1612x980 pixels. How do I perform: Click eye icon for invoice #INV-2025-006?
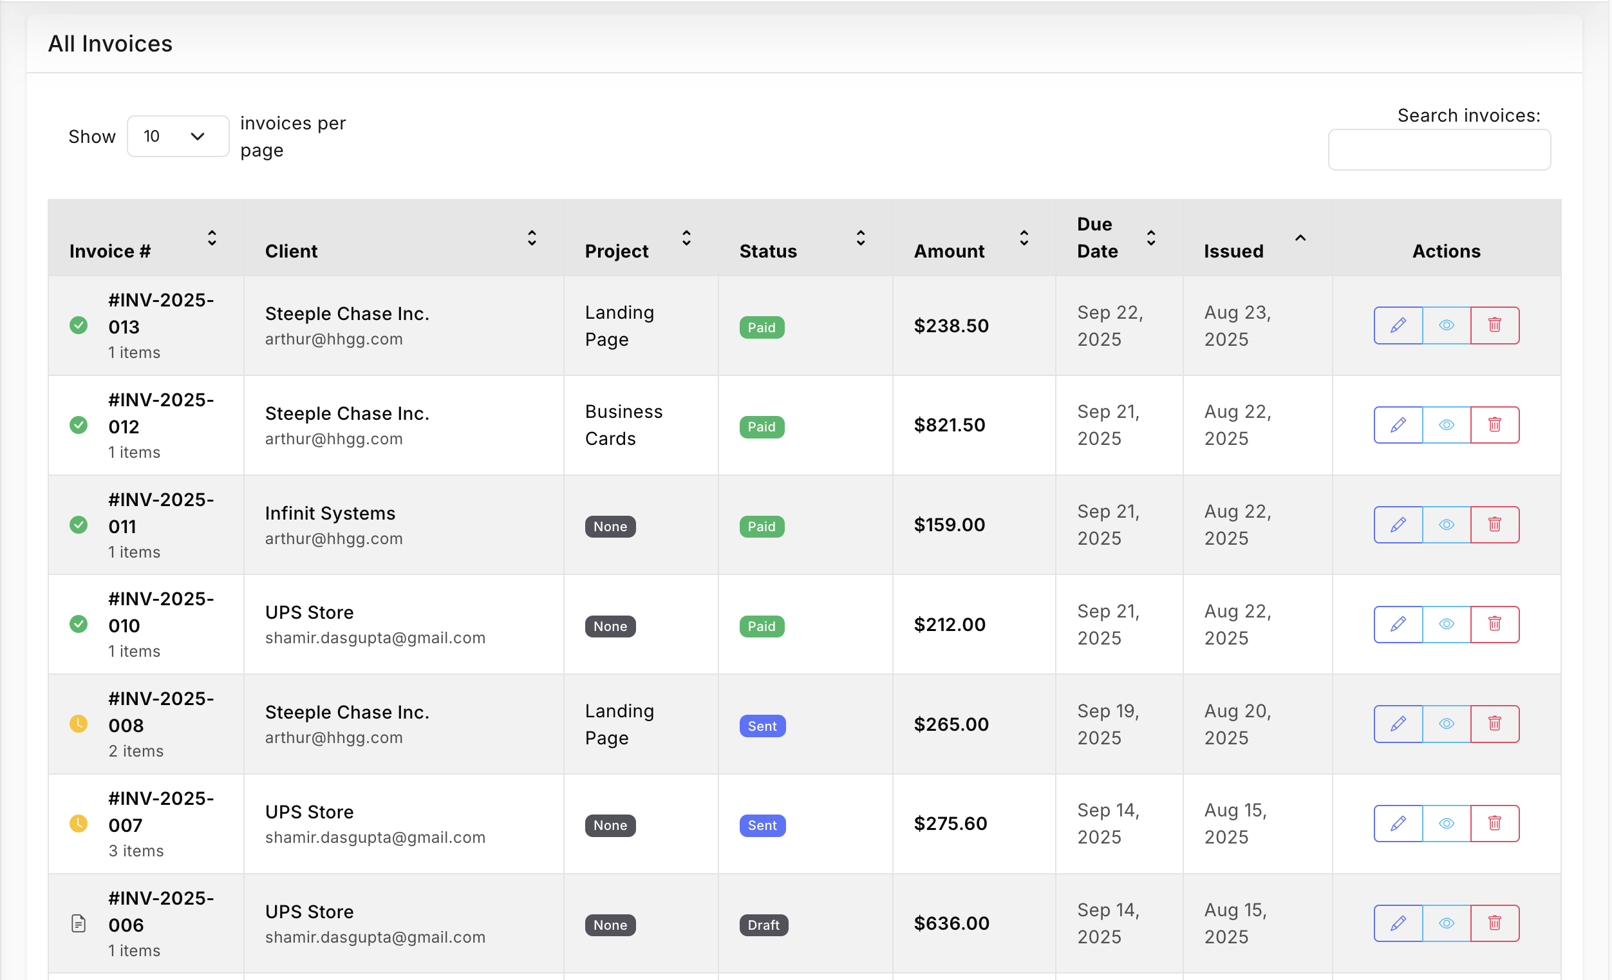tap(1446, 923)
